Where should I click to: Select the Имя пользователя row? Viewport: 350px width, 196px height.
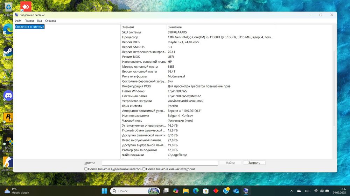tap(198, 116)
